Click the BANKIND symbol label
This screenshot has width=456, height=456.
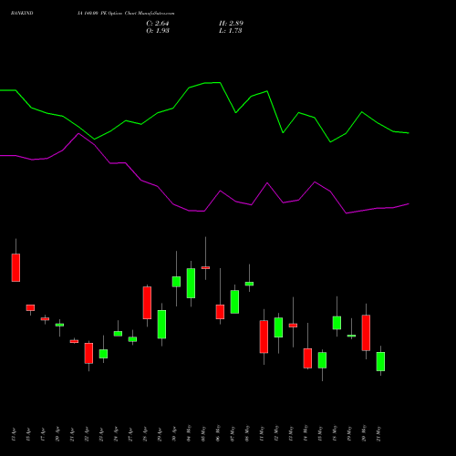(22, 13)
